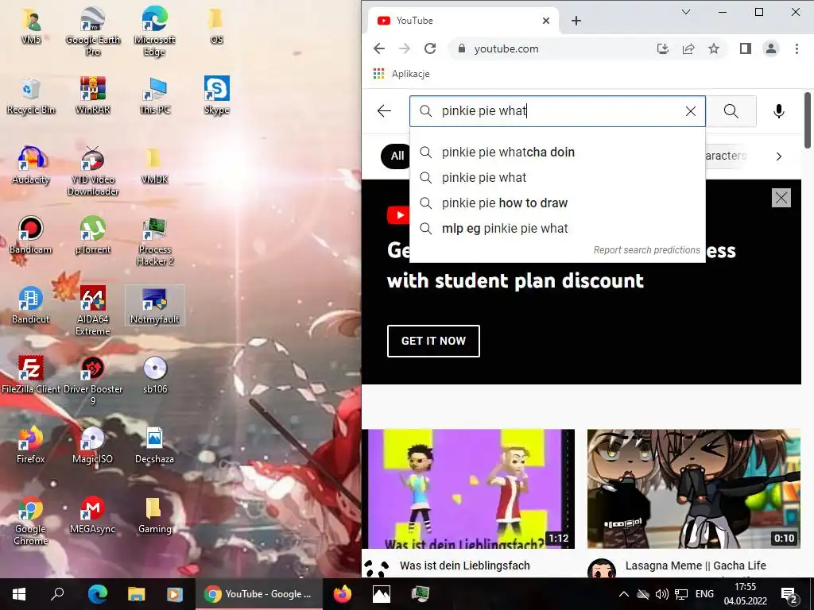The height and width of the screenshot is (610, 814).
Task: Open the Gaming folder on desktop
Action: click(154, 516)
